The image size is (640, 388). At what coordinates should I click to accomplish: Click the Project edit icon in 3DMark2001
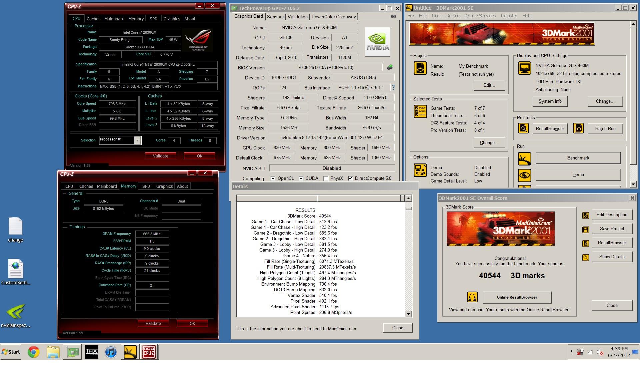click(x=420, y=68)
